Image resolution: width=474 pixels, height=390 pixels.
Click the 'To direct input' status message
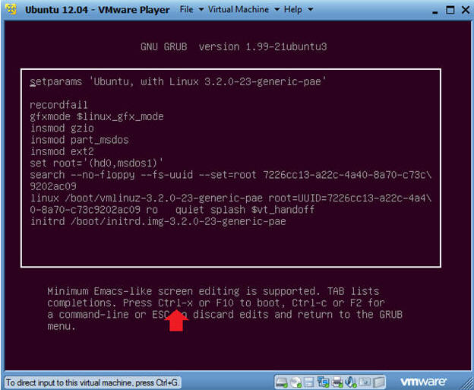92,382
